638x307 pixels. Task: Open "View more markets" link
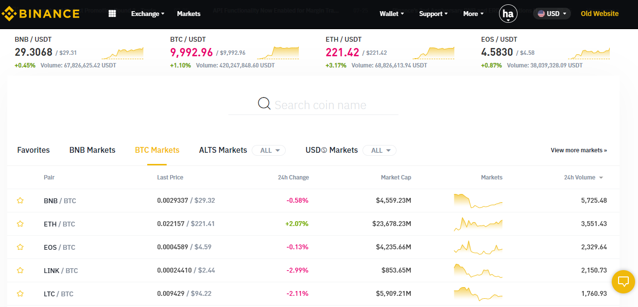(579, 150)
